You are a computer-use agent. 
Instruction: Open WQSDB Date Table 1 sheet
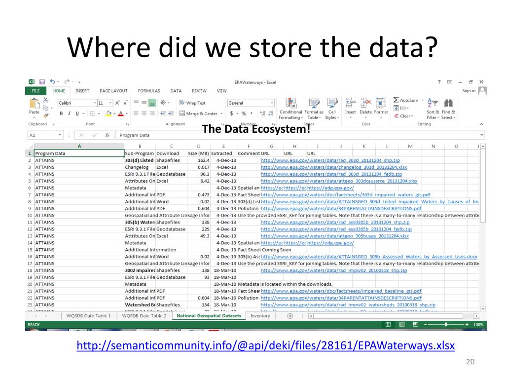coord(89,316)
